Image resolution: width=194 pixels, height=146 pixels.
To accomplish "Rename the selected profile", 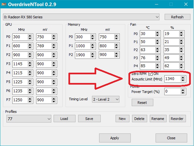I will click(158, 119).
